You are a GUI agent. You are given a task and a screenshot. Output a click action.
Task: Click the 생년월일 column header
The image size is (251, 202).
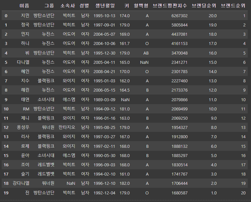click(105, 6)
